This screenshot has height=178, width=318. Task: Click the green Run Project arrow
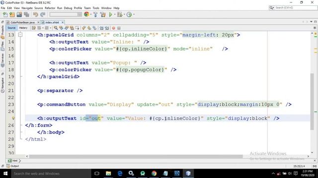pyautogui.click(x=110, y=14)
